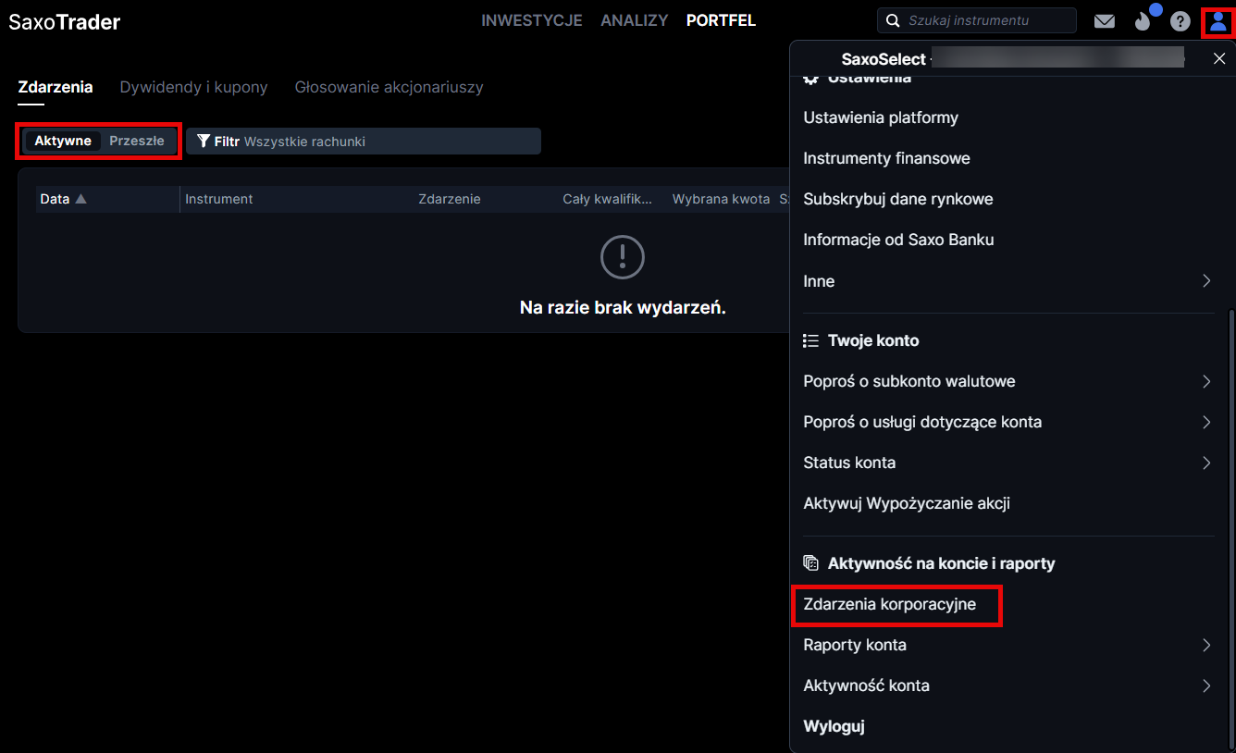Click the user profile icon
The width and height of the screenshot is (1236, 753).
pos(1217,21)
